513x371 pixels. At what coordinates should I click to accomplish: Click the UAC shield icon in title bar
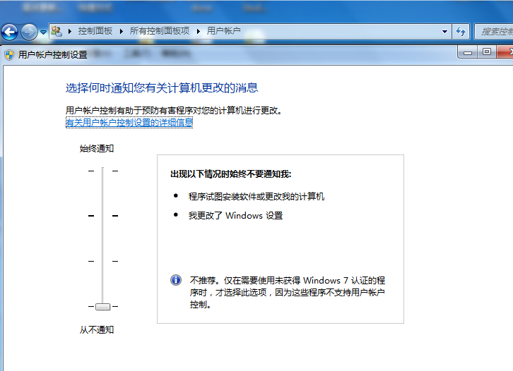9,55
